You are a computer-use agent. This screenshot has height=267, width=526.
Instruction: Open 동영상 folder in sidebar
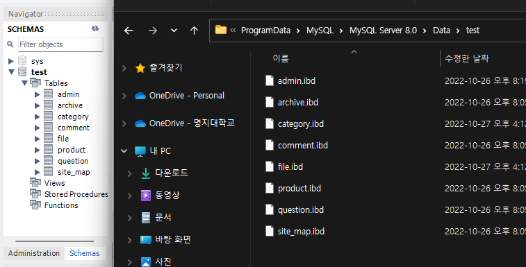167,196
